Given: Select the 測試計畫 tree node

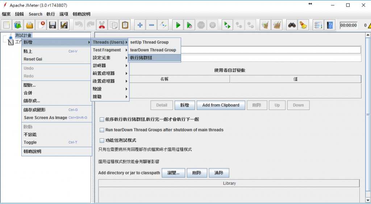Looking at the screenshot, I should click(x=23, y=35).
